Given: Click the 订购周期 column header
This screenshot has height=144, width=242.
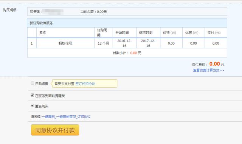Looking at the screenshot, I should (x=103, y=33).
